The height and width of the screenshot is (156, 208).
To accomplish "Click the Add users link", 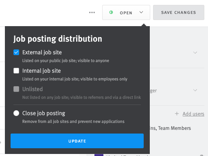I will (x=193, y=114).
